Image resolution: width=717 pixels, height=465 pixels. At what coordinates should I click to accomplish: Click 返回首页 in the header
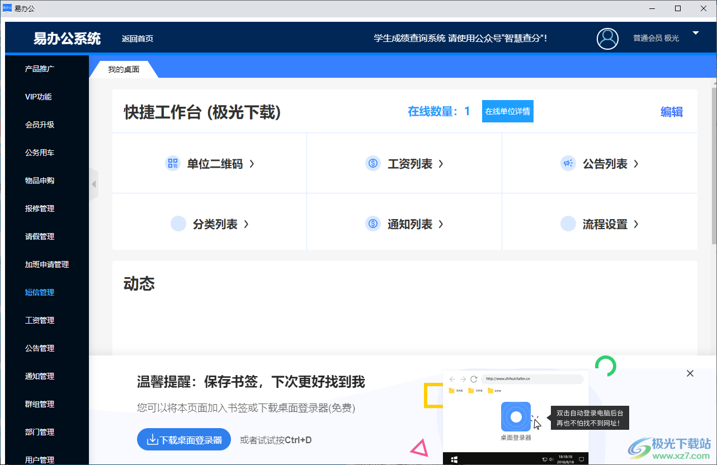(138, 39)
